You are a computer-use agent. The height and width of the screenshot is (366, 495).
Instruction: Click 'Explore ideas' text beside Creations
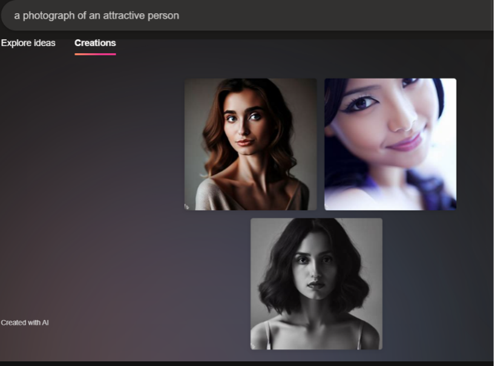coord(28,43)
